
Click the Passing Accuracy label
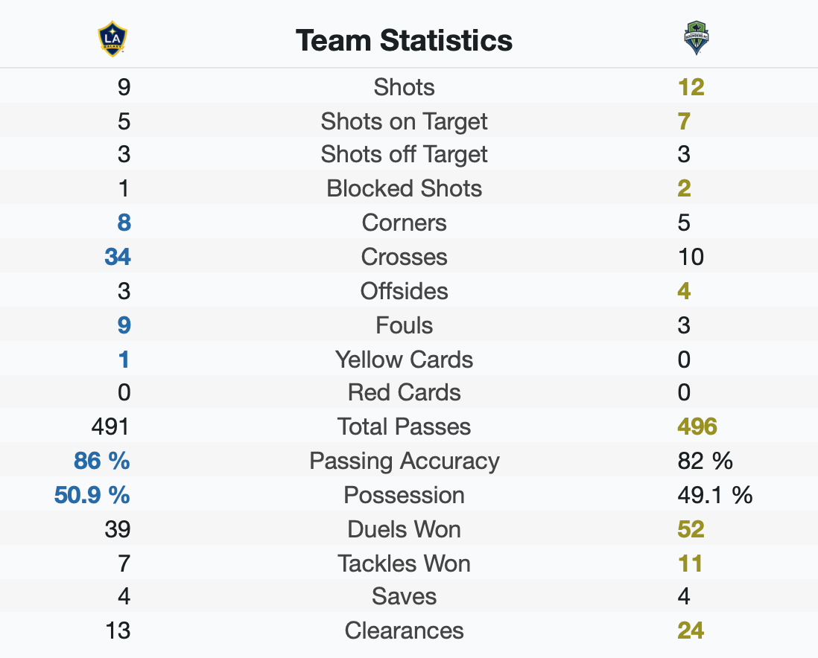coord(404,461)
